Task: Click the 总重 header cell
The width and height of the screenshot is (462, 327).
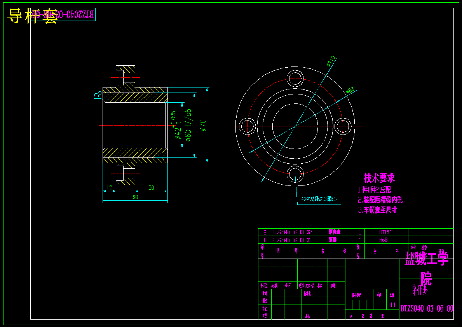Action: 425,248
